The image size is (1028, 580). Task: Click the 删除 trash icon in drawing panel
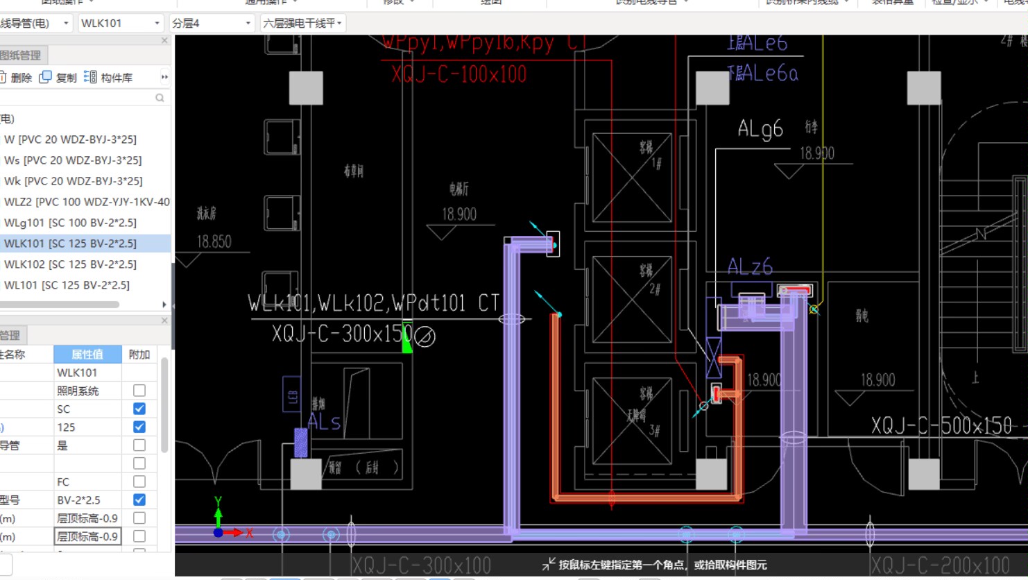[3, 77]
